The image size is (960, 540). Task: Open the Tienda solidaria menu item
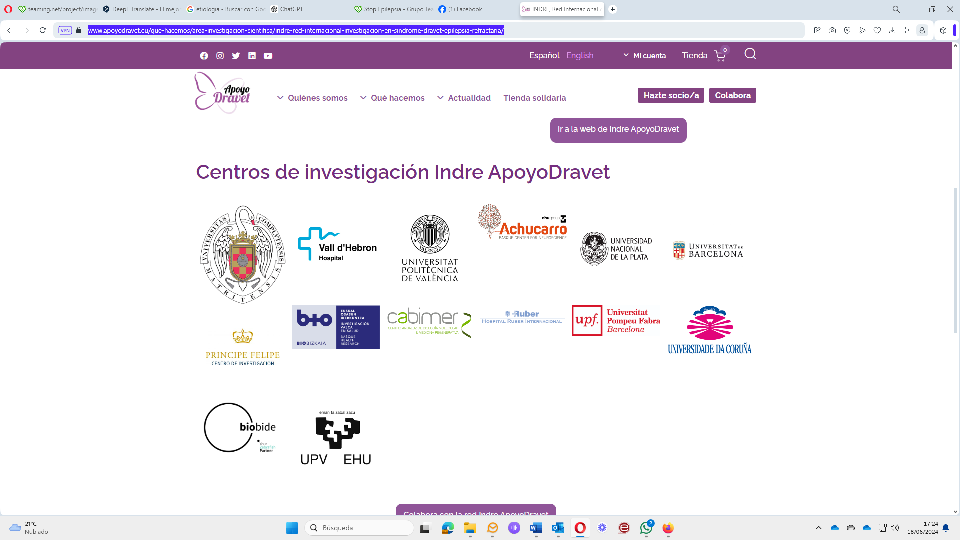[534, 98]
